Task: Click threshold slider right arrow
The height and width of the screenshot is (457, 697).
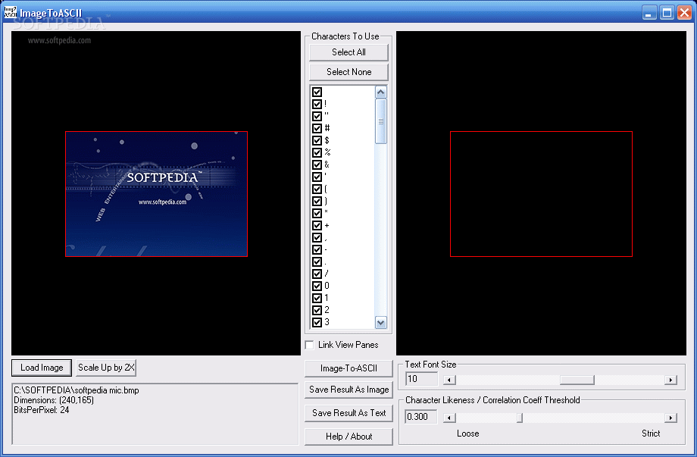Action: (x=670, y=418)
